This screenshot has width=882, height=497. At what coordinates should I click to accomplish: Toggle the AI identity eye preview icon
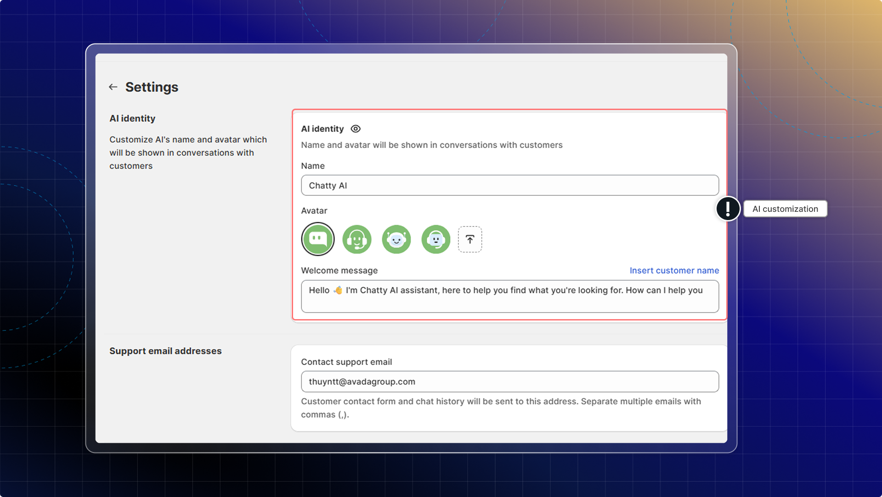coord(356,129)
